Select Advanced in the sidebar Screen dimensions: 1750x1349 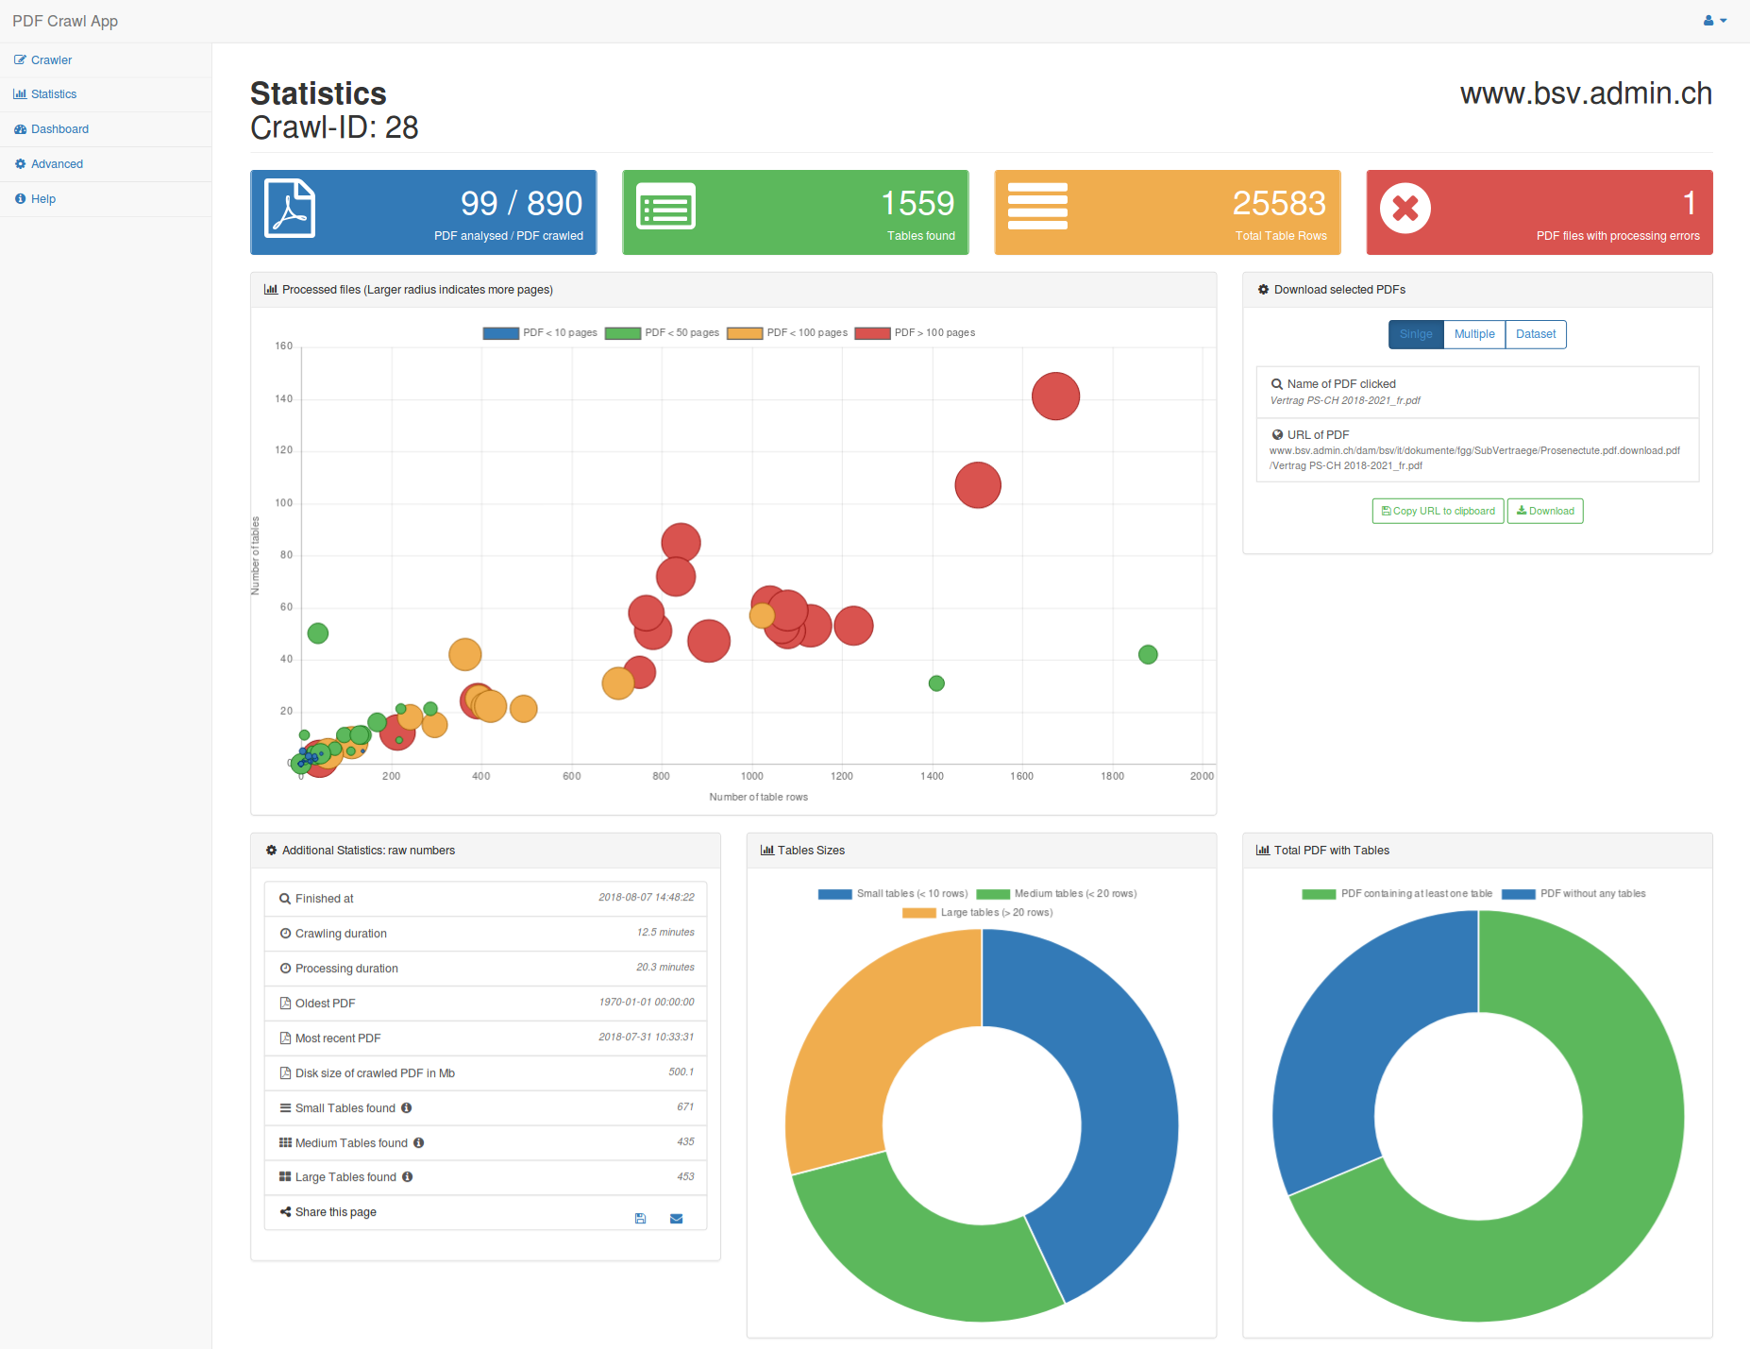click(x=57, y=164)
